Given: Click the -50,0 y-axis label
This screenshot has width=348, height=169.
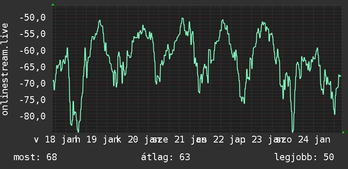Looking at the screenshot, I should [33, 18].
